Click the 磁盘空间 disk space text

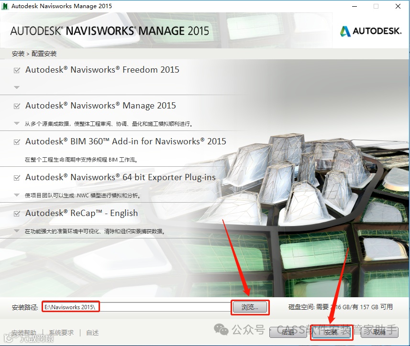tap(341, 307)
